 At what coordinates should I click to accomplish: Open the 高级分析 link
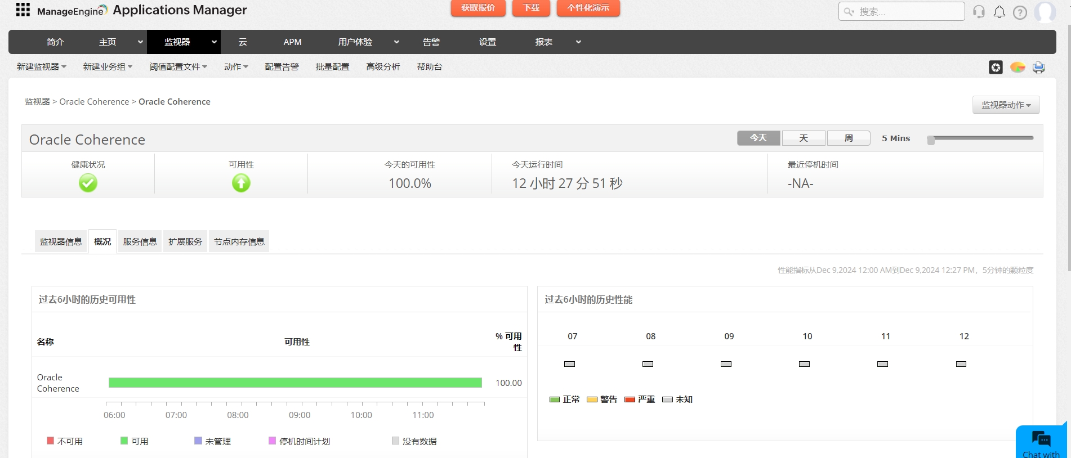coord(383,67)
